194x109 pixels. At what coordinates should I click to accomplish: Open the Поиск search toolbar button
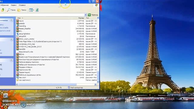click(x=11, y=10)
